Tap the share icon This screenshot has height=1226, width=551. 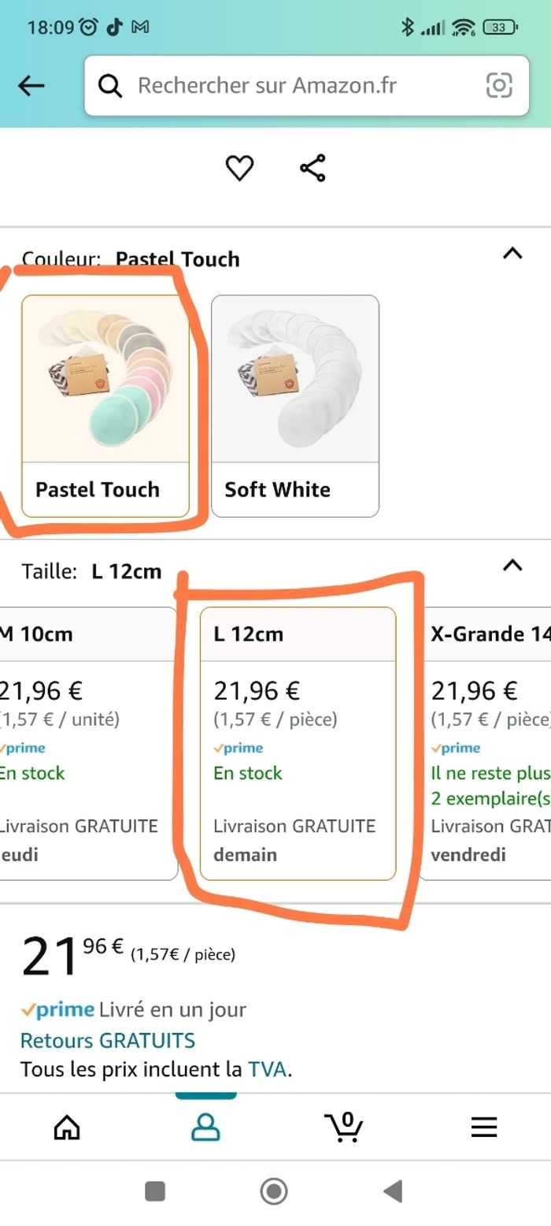tap(312, 168)
